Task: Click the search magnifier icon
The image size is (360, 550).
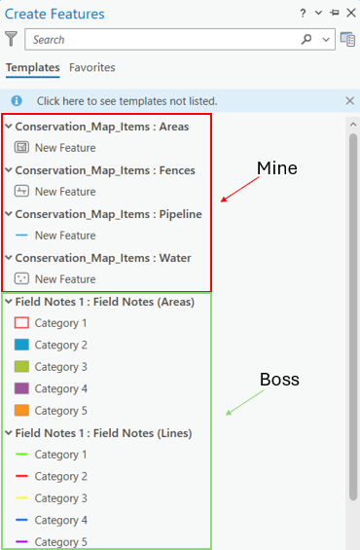Action: pyautogui.click(x=306, y=39)
